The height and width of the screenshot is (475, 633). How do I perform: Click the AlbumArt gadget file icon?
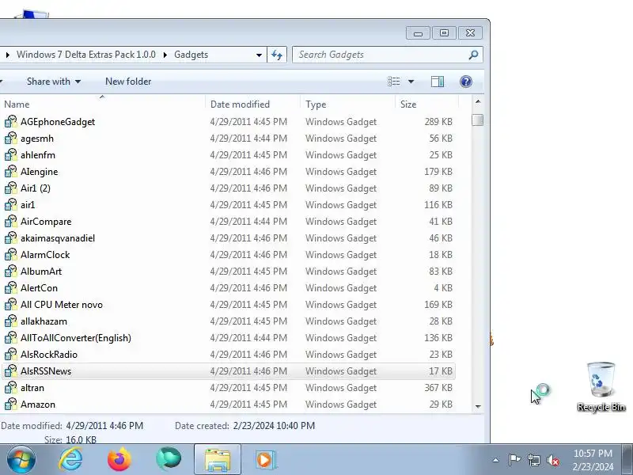pos(11,271)
